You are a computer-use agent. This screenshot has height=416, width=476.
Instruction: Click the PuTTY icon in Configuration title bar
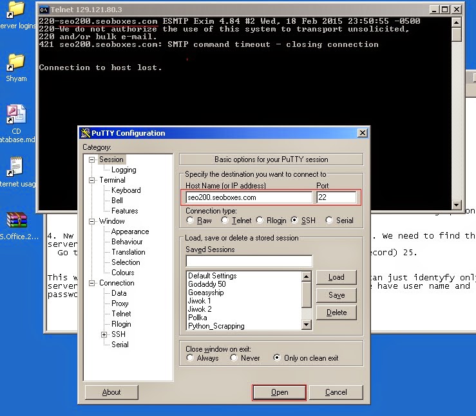[x=85, y=133]
